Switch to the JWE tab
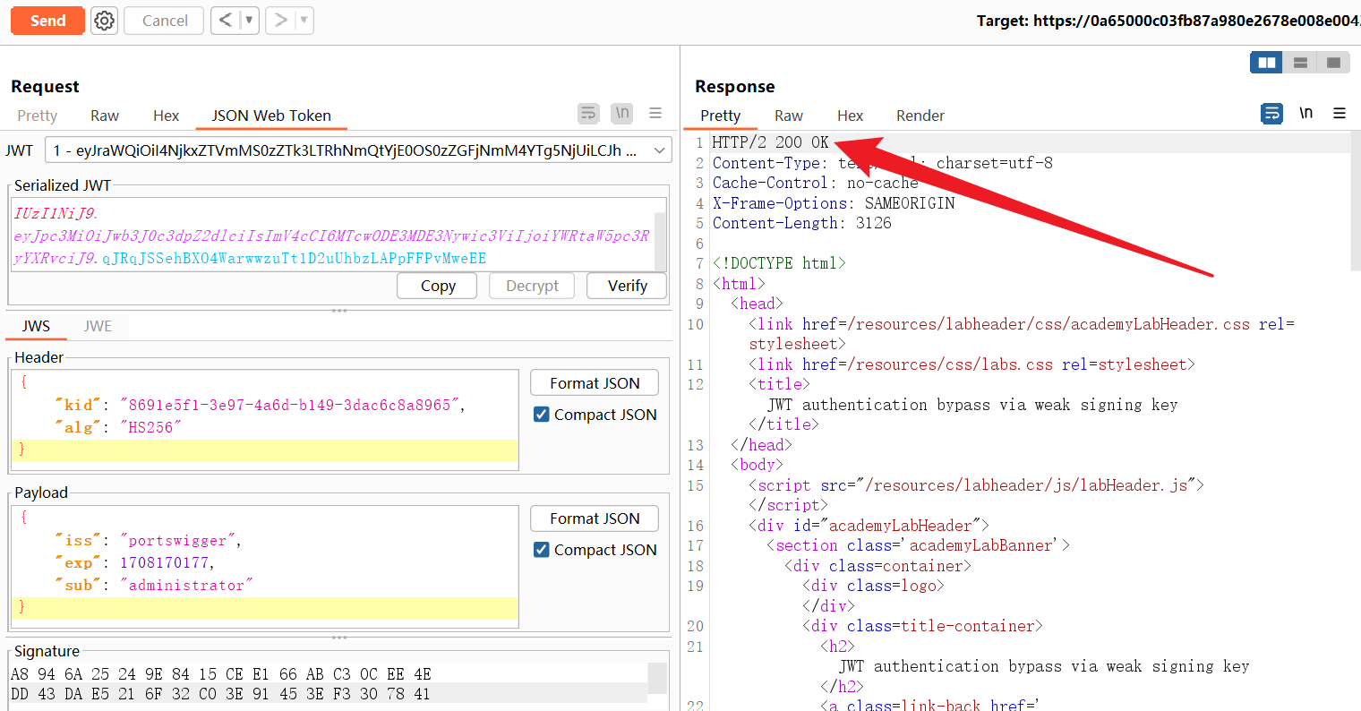The image size is (1361, 711). coord(98,326)
